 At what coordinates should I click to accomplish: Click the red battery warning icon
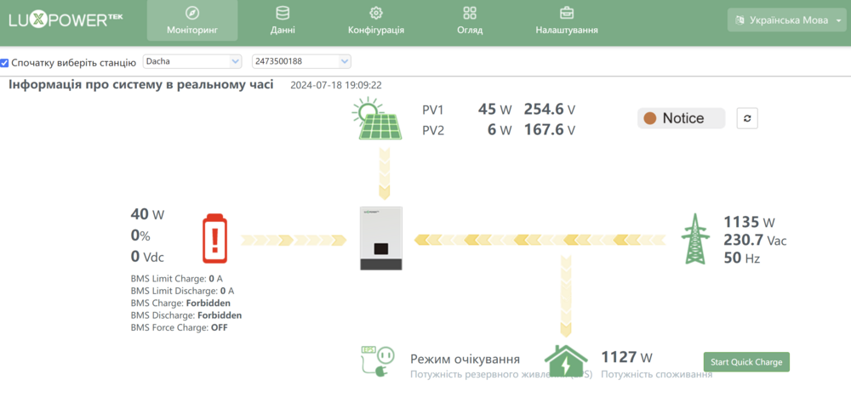[215, 239]
